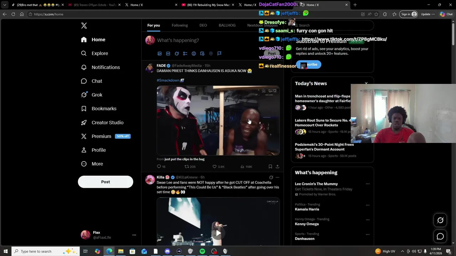Open Spotify from the taskbar

202,251
